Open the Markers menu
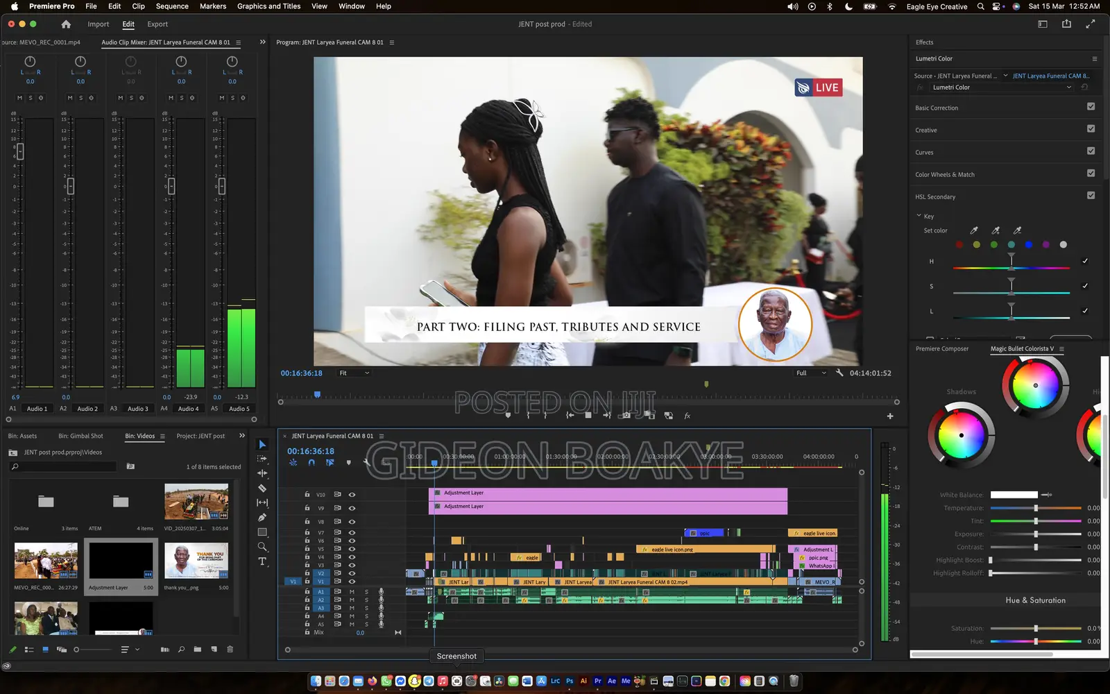This screenshot has height=694, width=1110. [213, 6]
